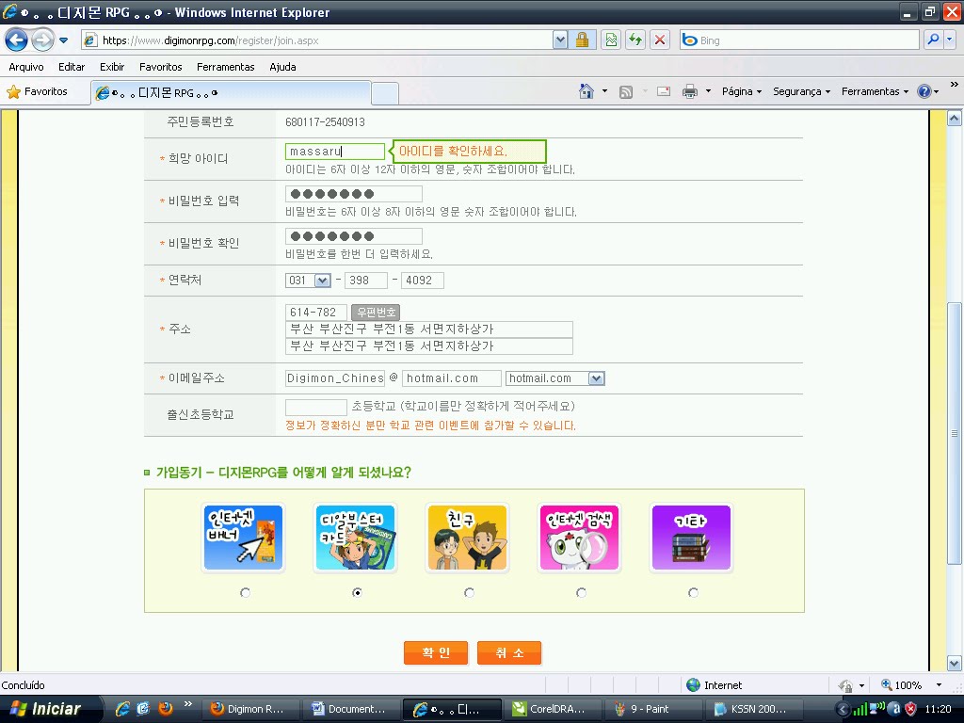Click the password confirmation field

coord(354,236)
